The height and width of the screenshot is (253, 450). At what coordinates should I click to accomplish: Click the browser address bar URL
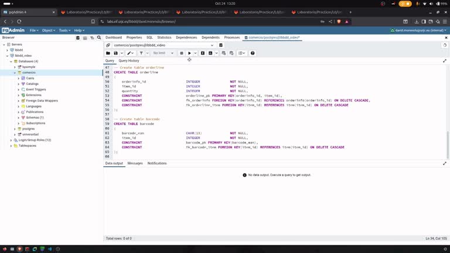coord(141,22)
